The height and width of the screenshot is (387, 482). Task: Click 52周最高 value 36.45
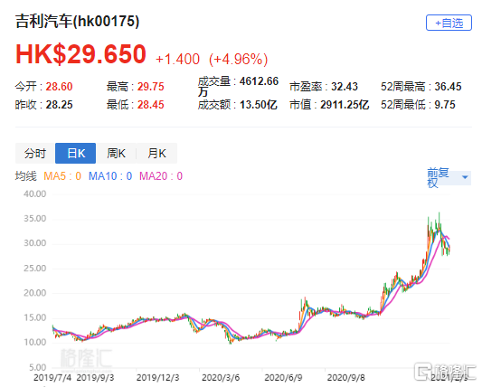click(448, 87)
